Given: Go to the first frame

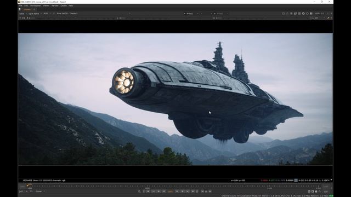Looking at the screenshot, I should 149,192.
